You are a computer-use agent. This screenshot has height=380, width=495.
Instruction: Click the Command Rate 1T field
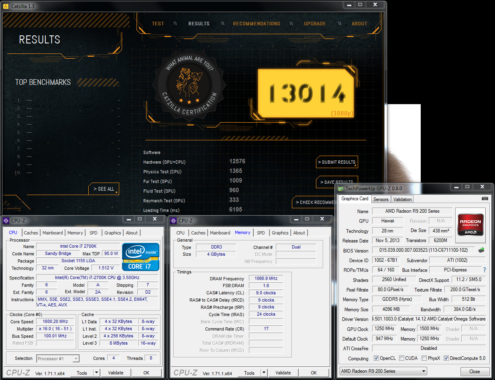coord(266,329)
